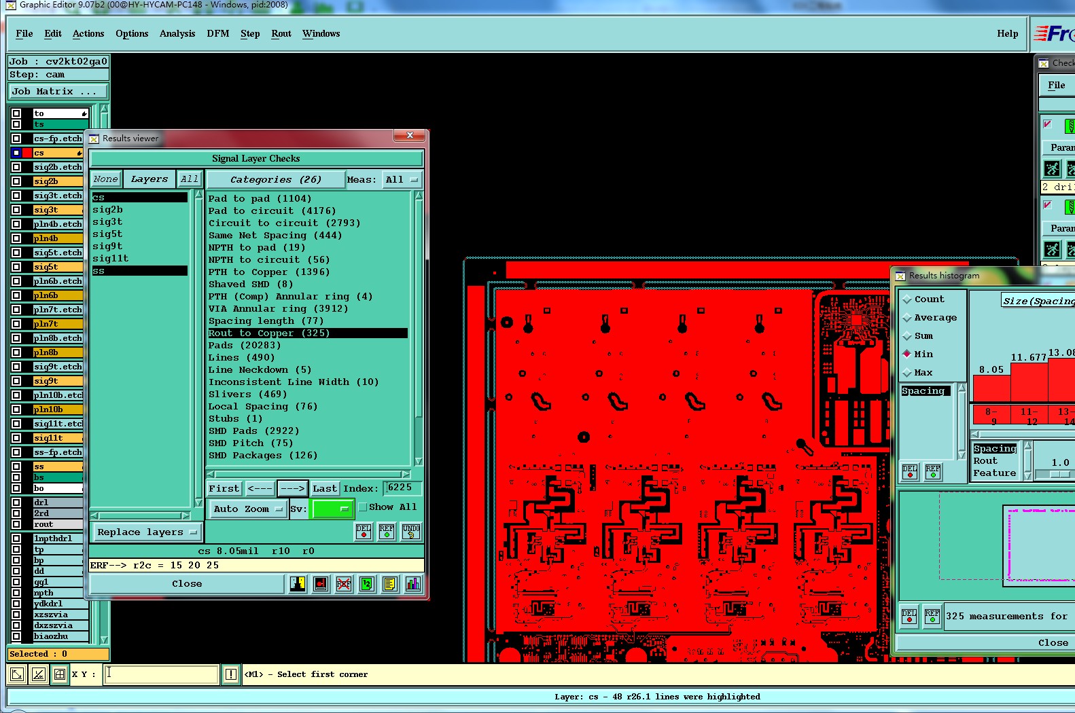Click the 1.0 slider in histogram
Viewport: 1075px width, 713px height.
click(1059, 474)
